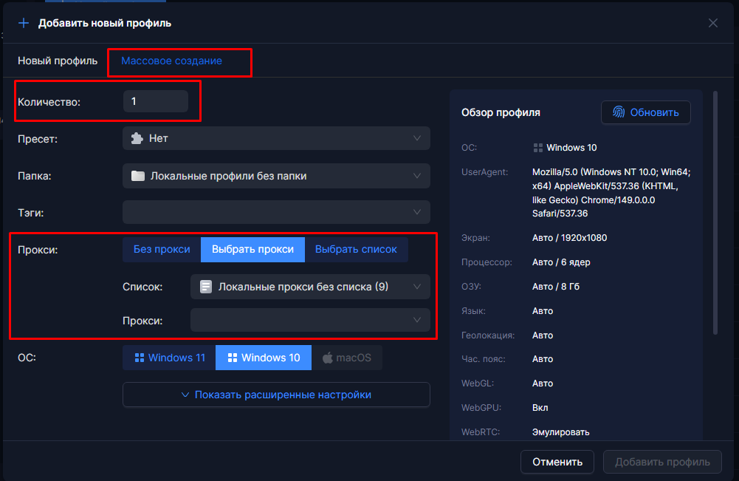Screen dimensions: 739x481
Task: Click the Windows 10 icon in profile overview
Action: [537, 148]
